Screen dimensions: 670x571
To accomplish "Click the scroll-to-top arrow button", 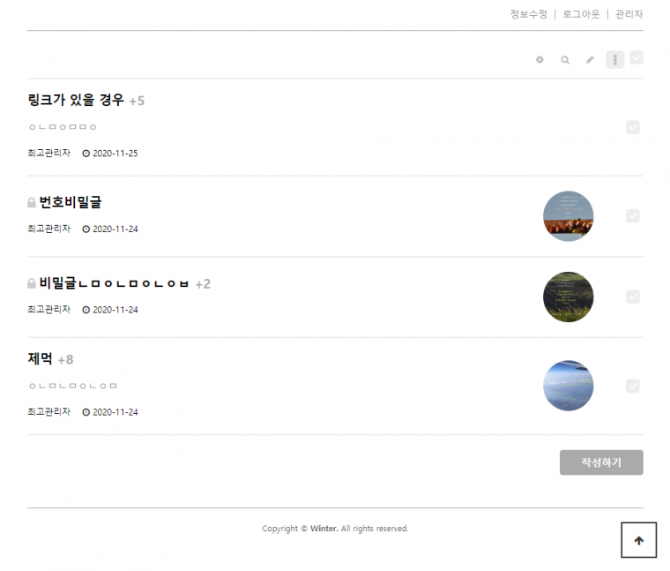I will click(639, 540).
